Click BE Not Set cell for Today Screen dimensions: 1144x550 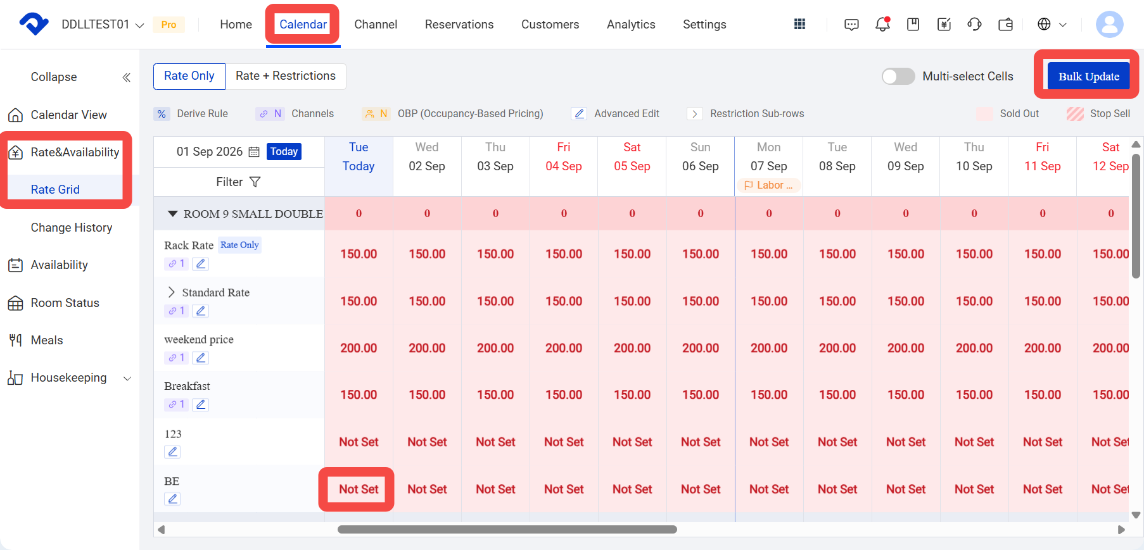pyautogui.click(x=359, y=489)
